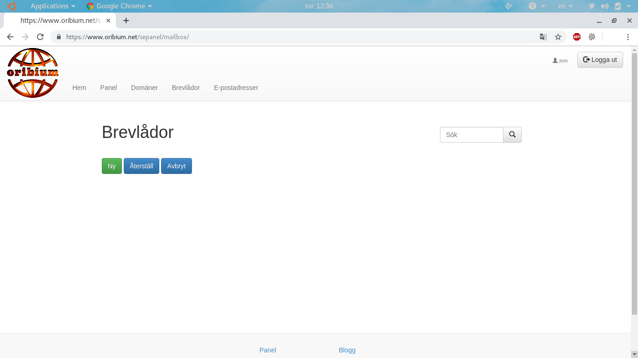This screenshot has height=358, width=638.
Task: Click the Återställ button
Action: [x=142, y=166]
